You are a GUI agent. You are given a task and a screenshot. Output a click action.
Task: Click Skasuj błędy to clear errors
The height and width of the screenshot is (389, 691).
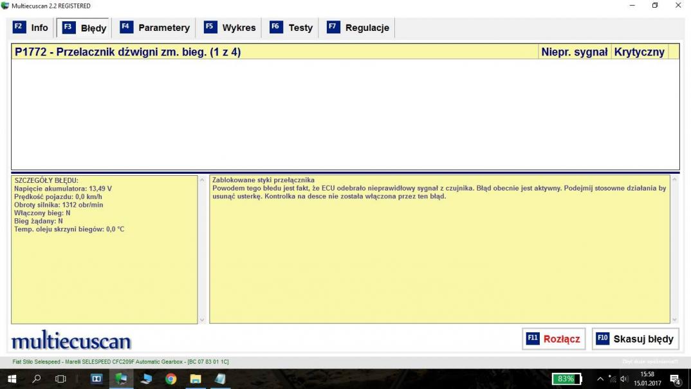(x=635, y=339)
